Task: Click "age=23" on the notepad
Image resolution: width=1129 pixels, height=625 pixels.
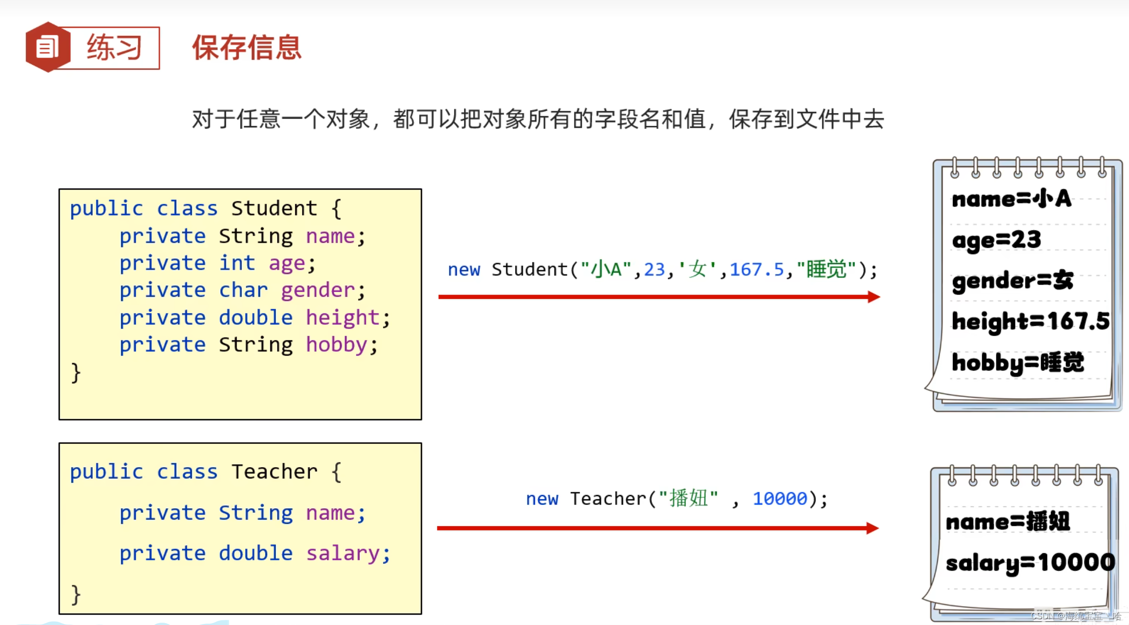Action: (996, 240)
